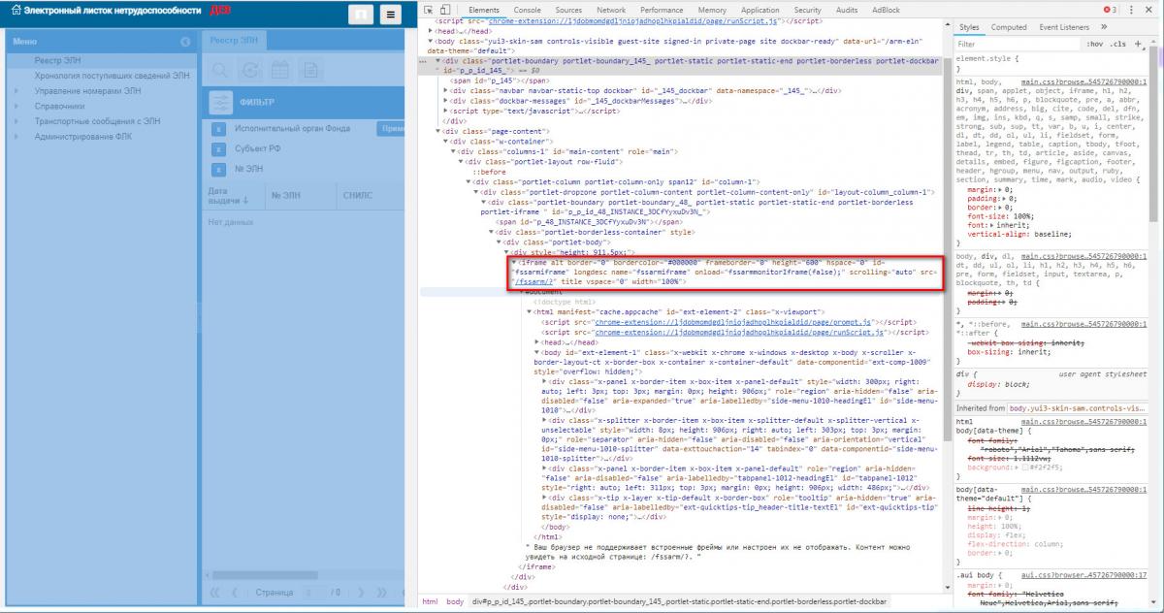Switch to the Audits tab

coord(847,10)
